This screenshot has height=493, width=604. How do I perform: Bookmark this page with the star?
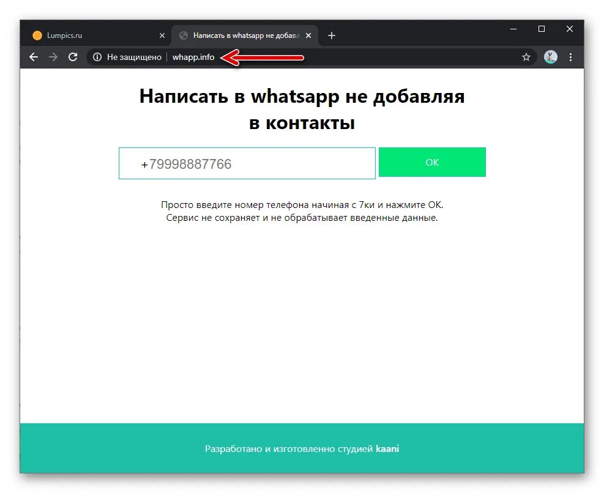coord(526,57)
